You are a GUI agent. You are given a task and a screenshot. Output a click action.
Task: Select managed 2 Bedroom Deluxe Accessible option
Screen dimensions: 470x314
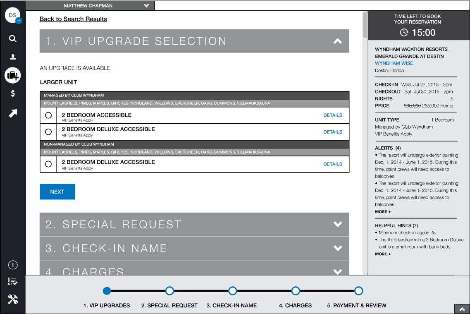click(x=48, y=132)
